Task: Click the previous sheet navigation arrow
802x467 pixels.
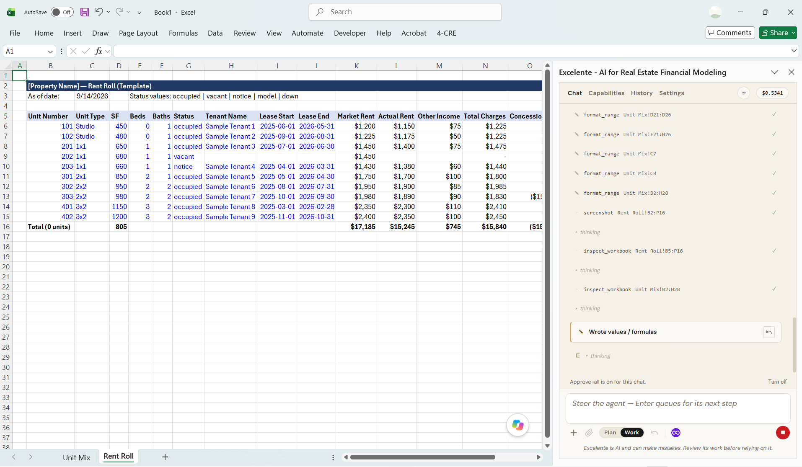Action: click(x=14, y=457)
